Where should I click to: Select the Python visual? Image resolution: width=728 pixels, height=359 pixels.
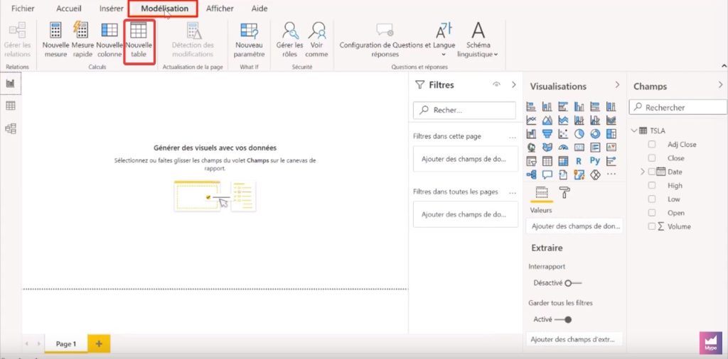(595, 161)
